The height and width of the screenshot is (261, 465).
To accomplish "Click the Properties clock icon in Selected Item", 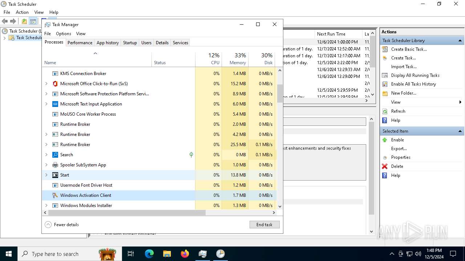I will (x=385, y=158).
